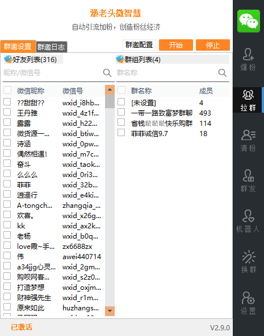Image resolution: width=264 pixels, height=336 pixels.
Task: Click the 群名称 column header
Action: (x=141, y=91)
